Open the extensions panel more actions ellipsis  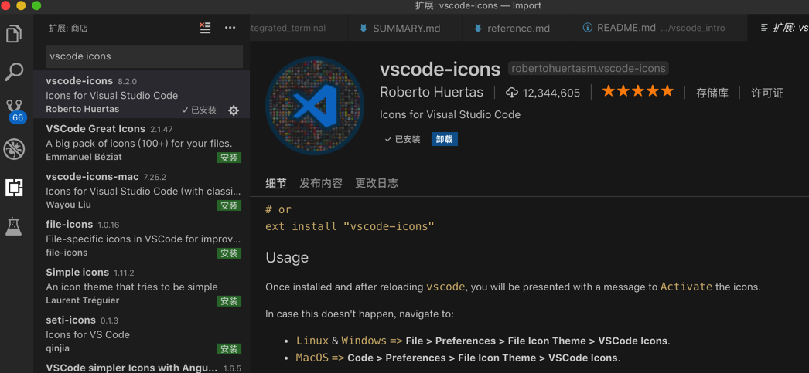230,28
